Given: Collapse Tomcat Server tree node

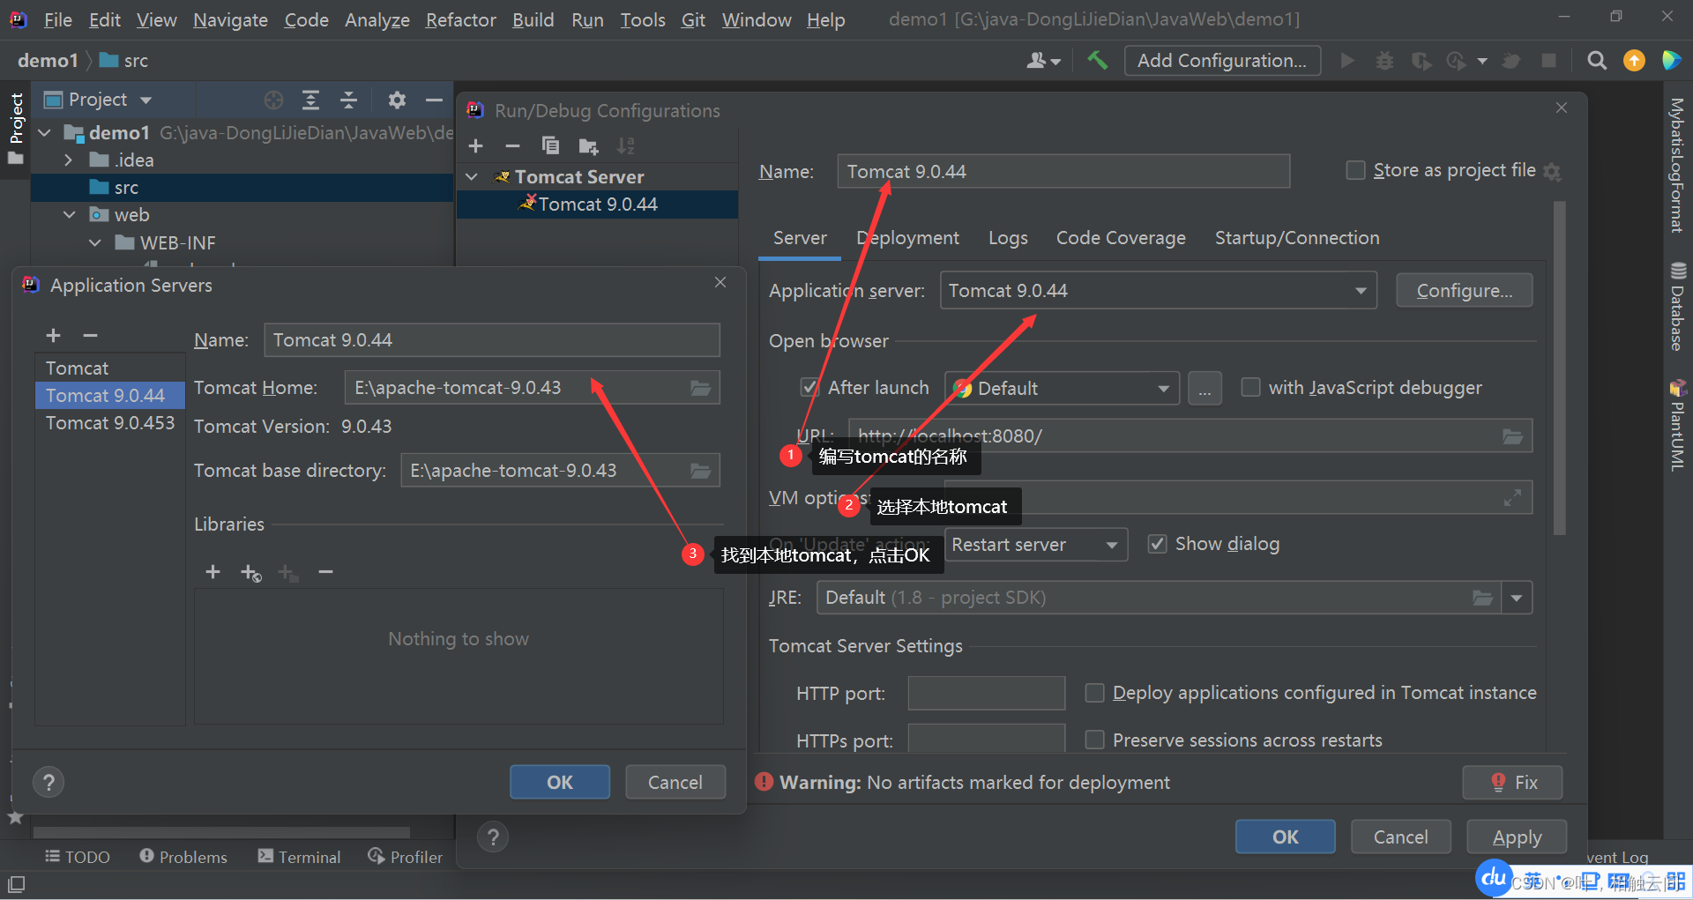Looking at the screenshot, I should 472,176.
